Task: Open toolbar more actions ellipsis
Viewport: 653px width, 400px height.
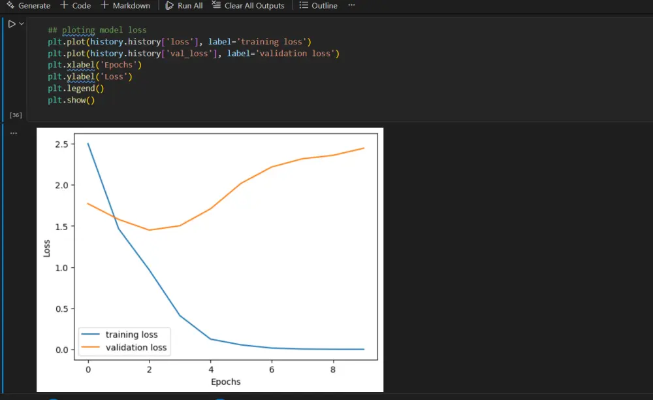Action: click(x=351, y=5)
